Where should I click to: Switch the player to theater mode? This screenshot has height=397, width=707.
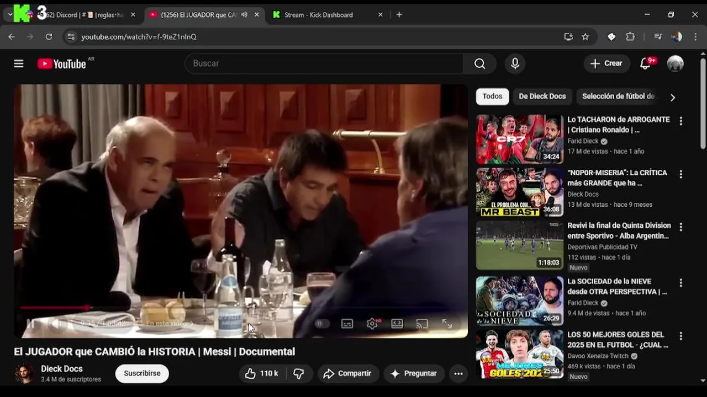tap(397, 324)
